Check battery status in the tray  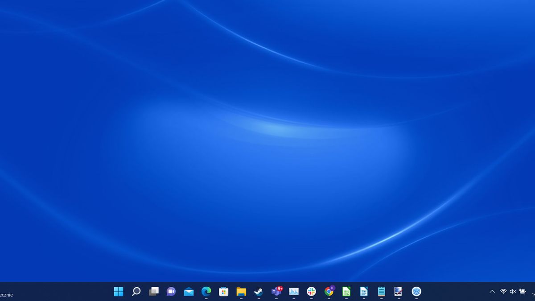[523, 292]
